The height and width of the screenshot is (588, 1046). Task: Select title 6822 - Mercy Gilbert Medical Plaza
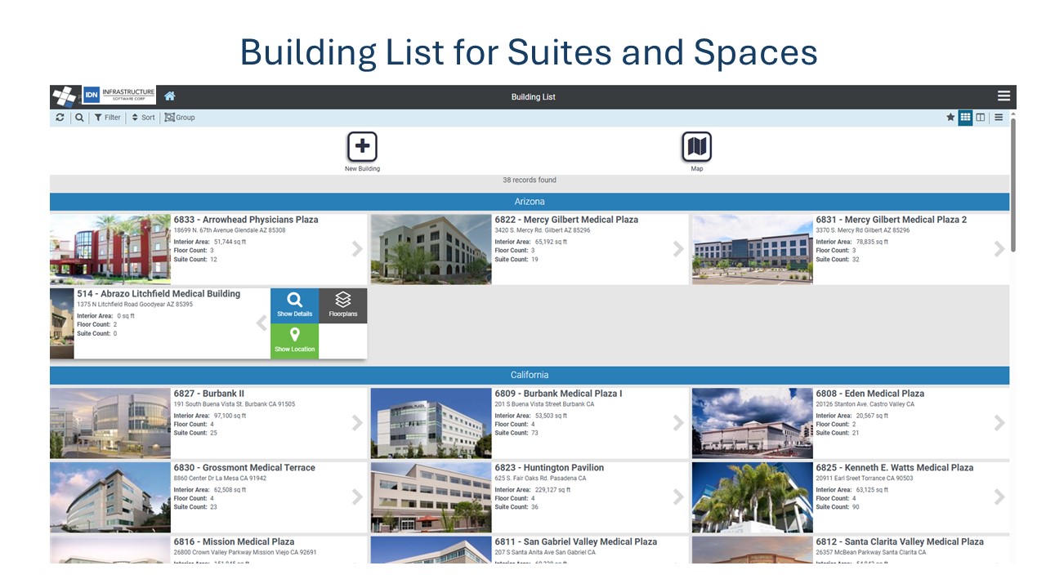(x=566, y=220)
